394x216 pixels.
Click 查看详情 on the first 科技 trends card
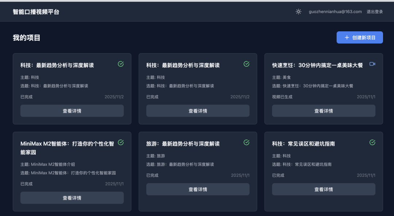72,110
